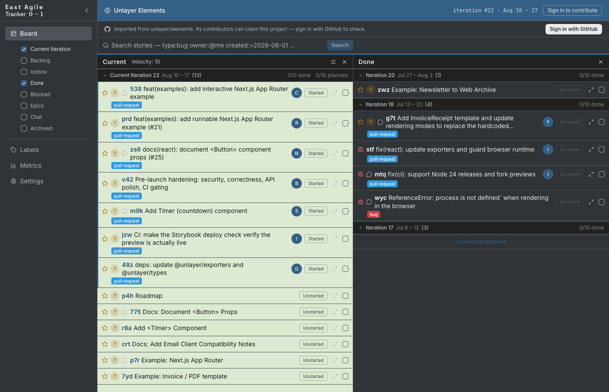Expand Iteration 17 group

pyautogui.click(x=361, y=228)
